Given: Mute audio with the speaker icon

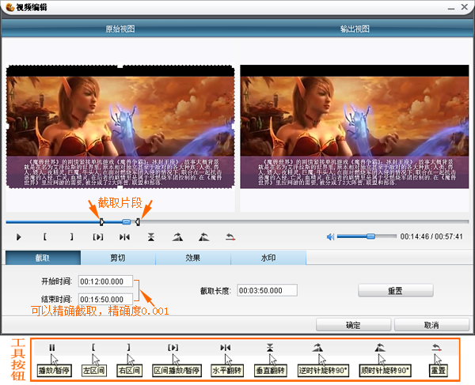Looking at the screenshot, I should (x=330, y=237).
